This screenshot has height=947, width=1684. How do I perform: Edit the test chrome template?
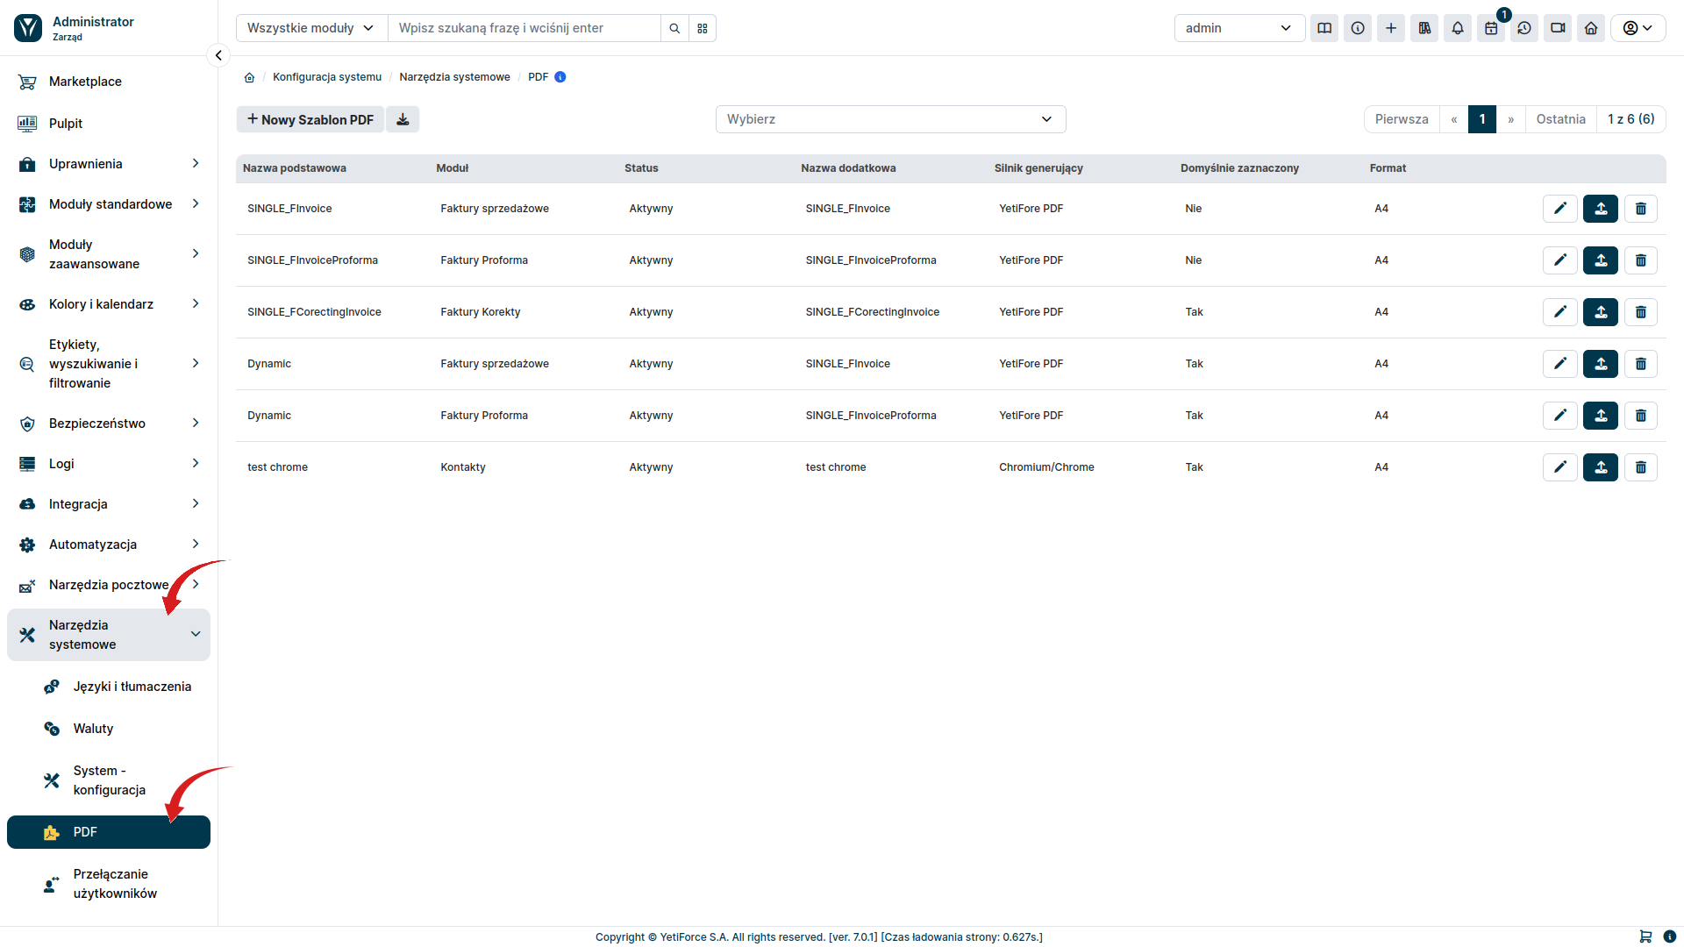tap(1559, 467)
